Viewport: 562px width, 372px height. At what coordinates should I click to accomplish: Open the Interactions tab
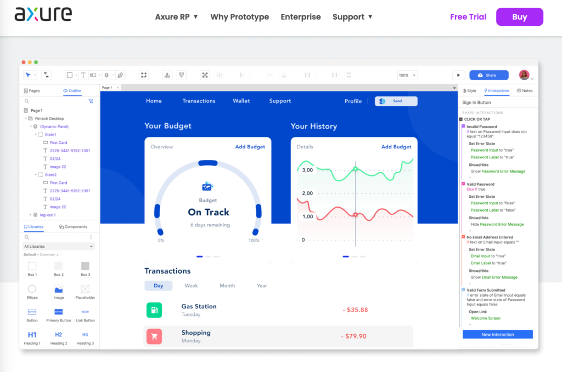496,91
